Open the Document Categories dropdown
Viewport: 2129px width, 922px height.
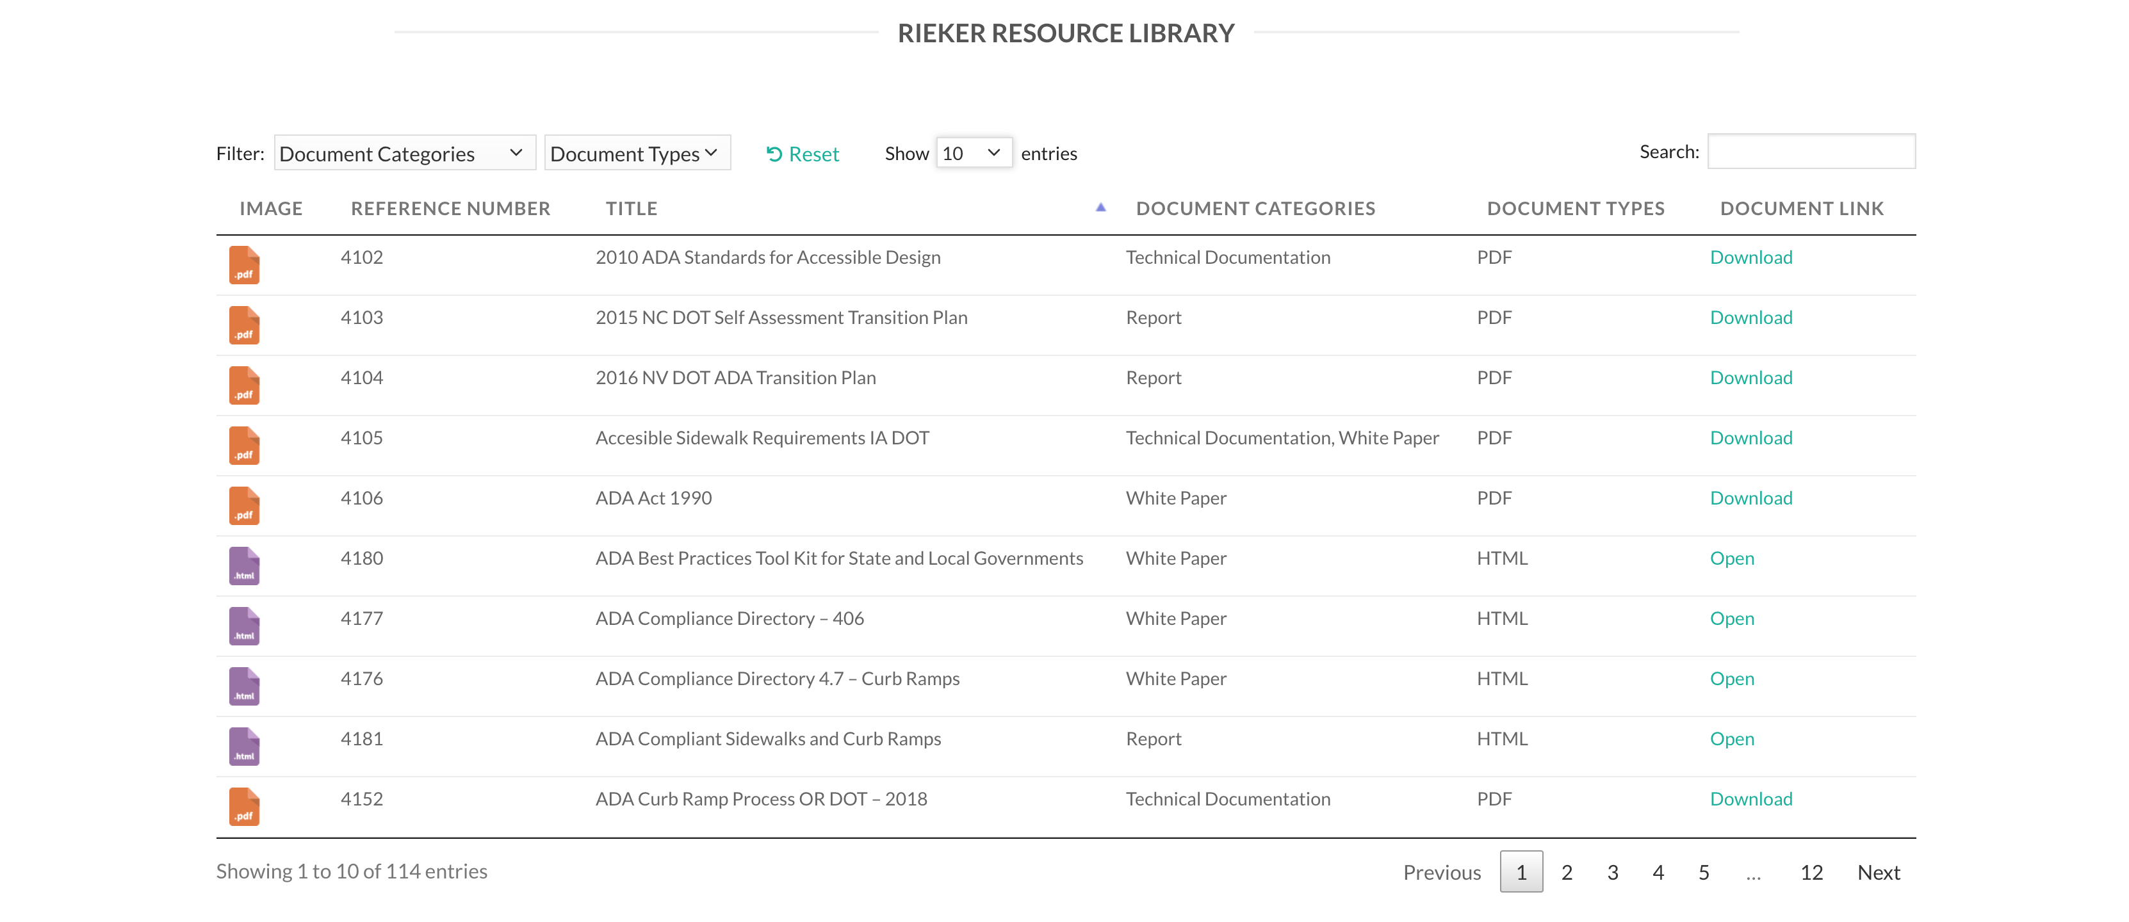click(x=404, y=153)
